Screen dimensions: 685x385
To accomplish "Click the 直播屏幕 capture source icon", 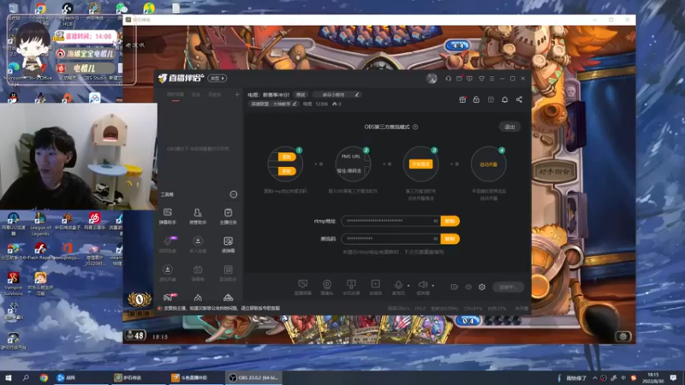I will [x=303, y=287].
